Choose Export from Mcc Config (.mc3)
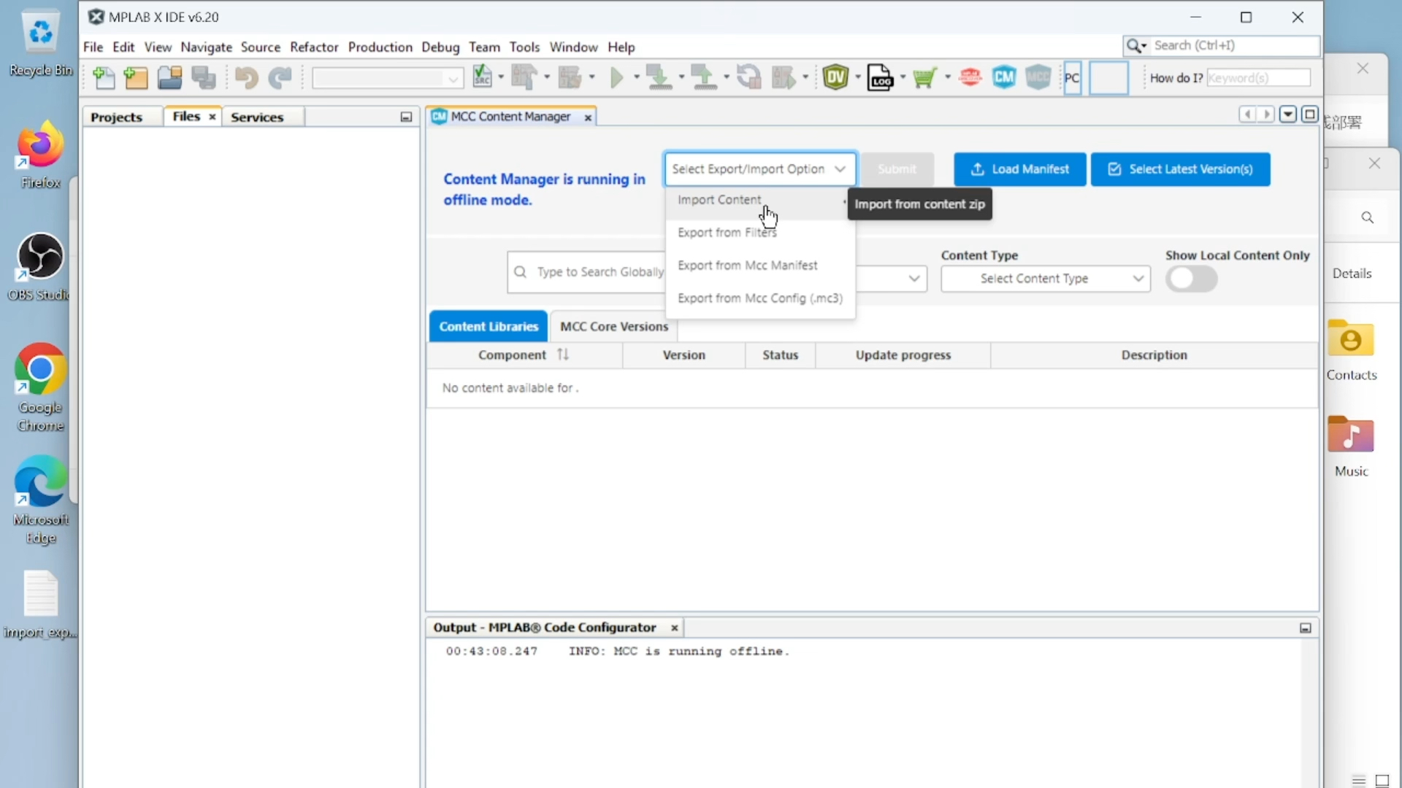 pyautogui.click(x=759, y=298)
